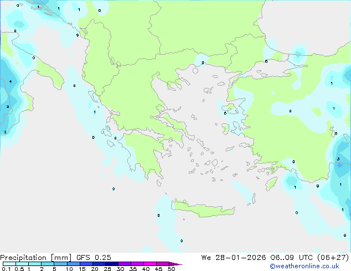Viewport: 351px width, 271px height.
Task: Choose the 20–25 mm dark blue swatch
Action: tap(99, 264)
